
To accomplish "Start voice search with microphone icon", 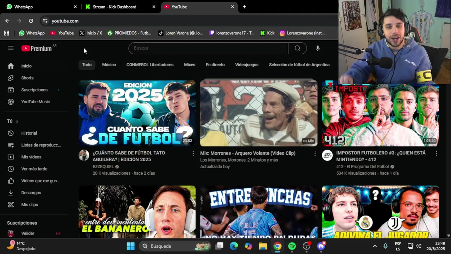I will click(x=317, y=48).
